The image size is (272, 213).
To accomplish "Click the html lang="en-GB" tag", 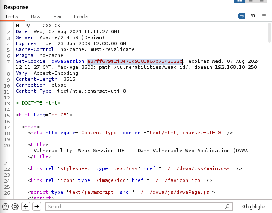I will [44, 115].
